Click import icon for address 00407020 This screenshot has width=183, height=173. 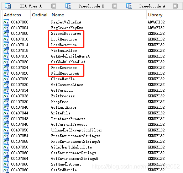click(6, 62)
